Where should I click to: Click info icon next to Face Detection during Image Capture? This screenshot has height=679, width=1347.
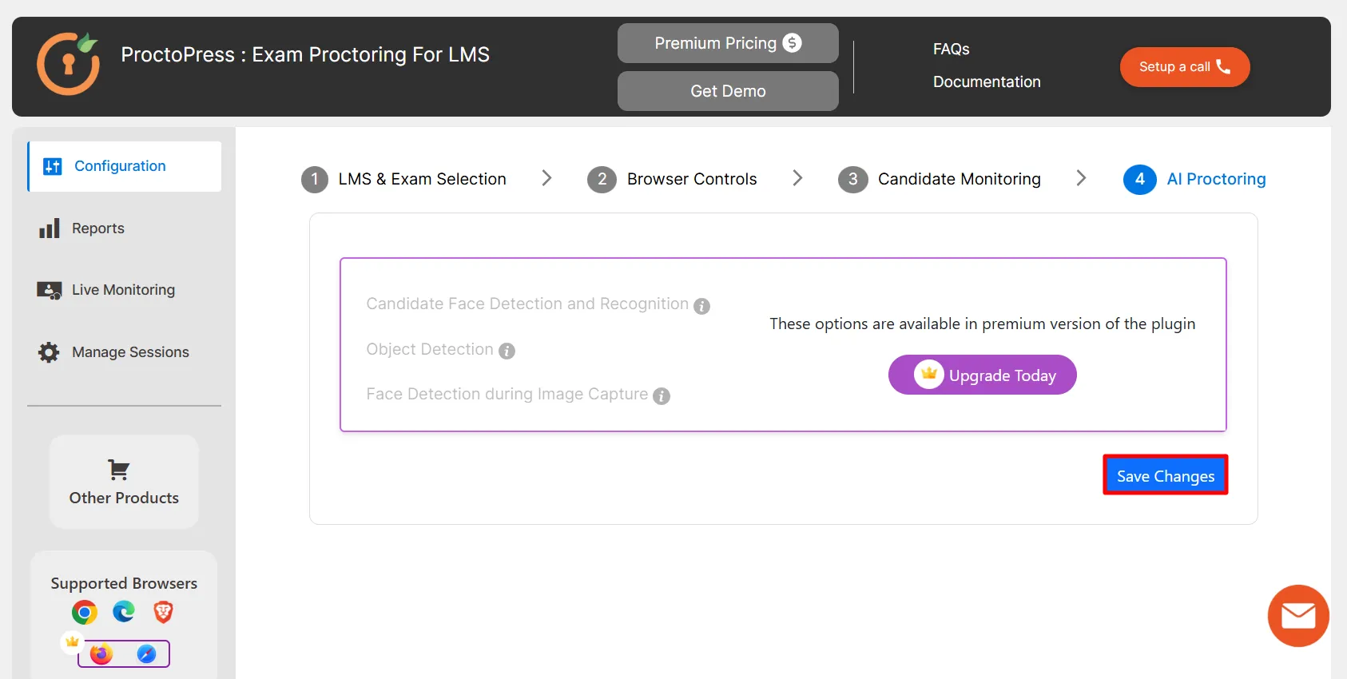click(661, 396)
